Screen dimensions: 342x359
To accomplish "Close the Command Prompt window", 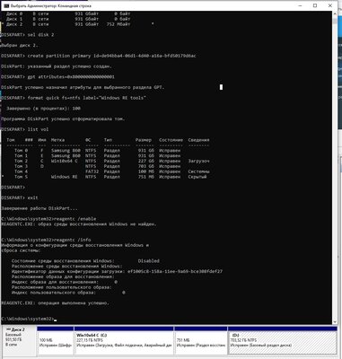I will (330, 5).
